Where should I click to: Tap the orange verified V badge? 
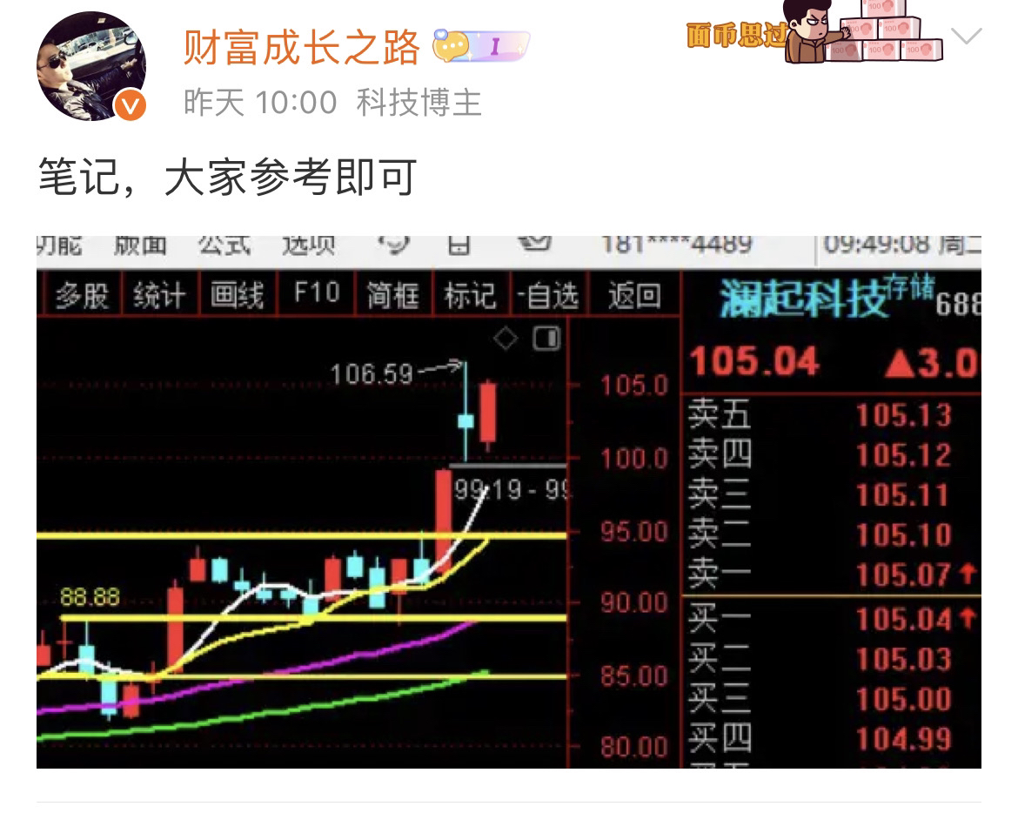click(131, 105)
